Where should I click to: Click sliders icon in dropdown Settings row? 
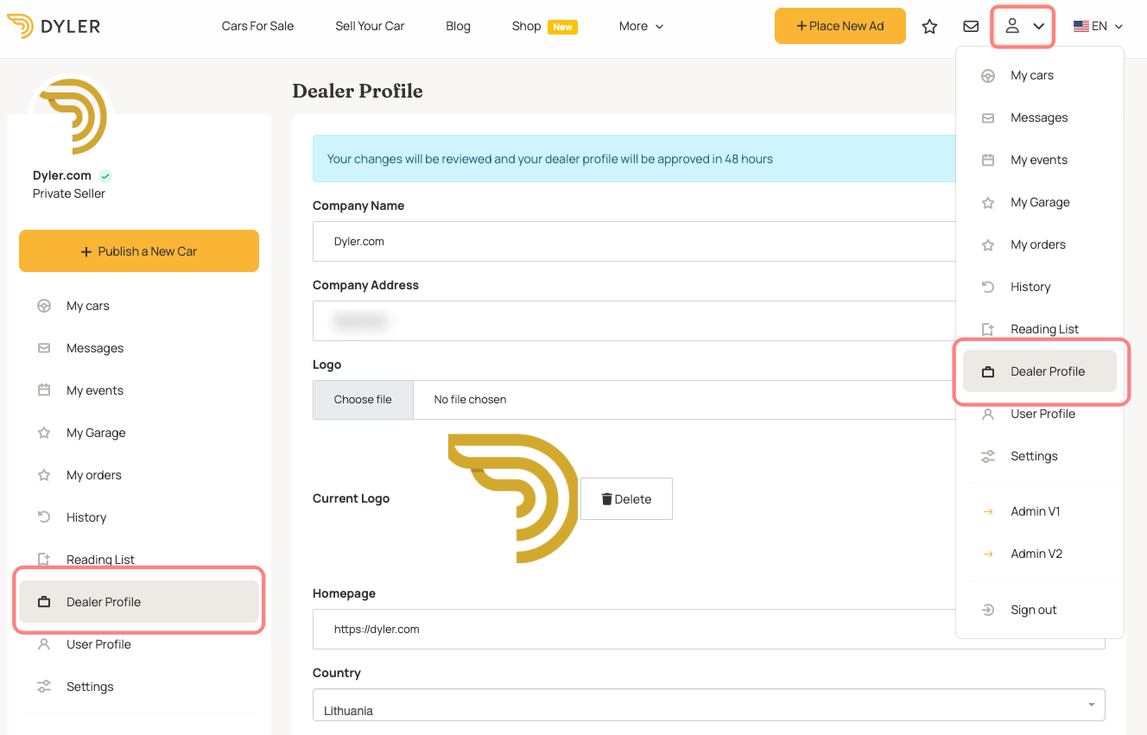988,456
